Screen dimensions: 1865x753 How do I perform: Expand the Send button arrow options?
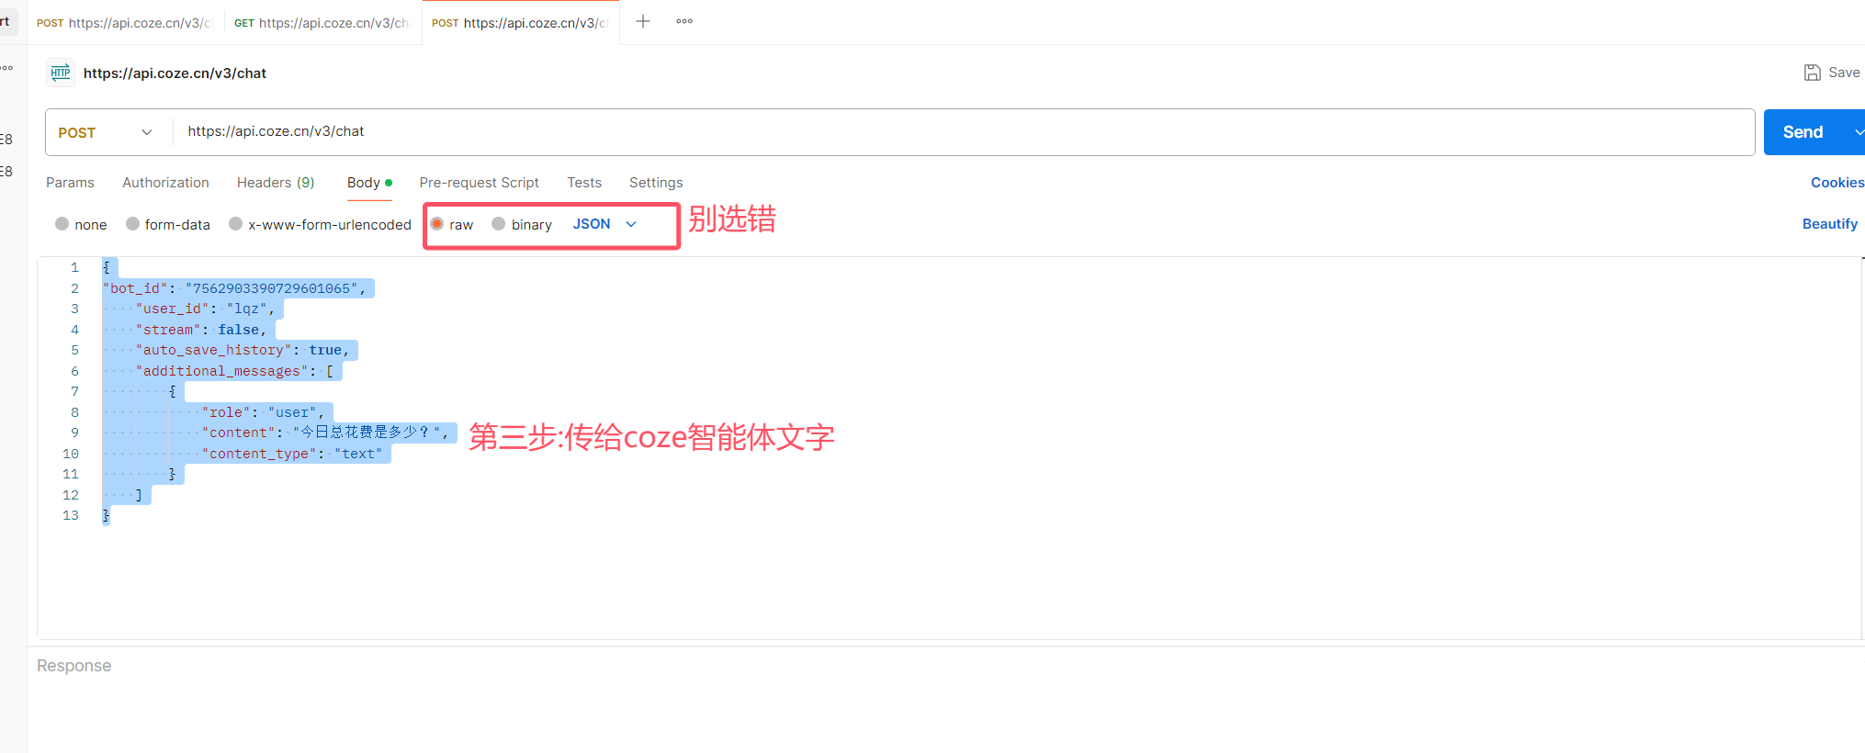[1857, 132]
